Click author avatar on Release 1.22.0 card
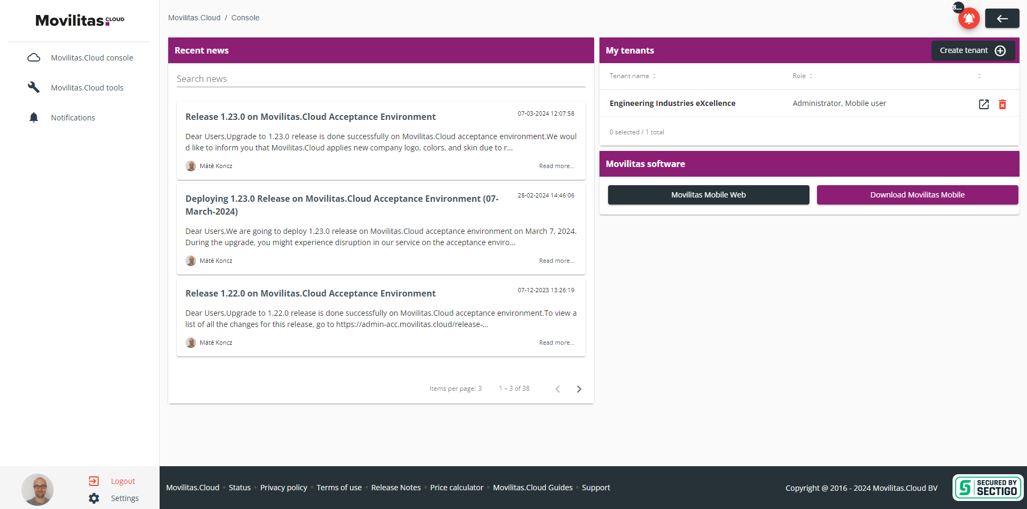 pyautogui.click(x=191, y=343)
